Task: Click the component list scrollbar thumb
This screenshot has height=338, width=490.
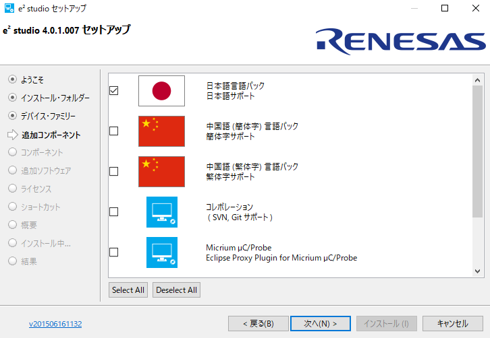Action: (477, 151)
